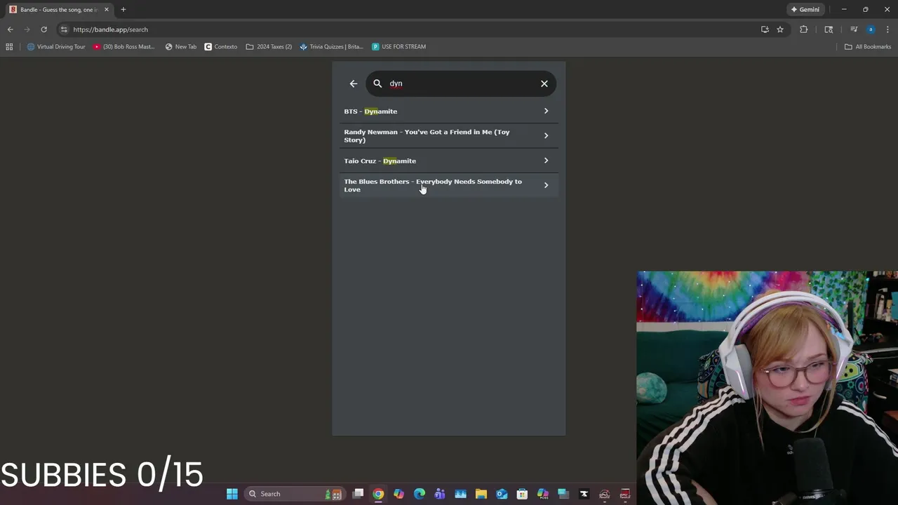View site information icon in address bar
The image size is (898, 505).
point(64,29)
